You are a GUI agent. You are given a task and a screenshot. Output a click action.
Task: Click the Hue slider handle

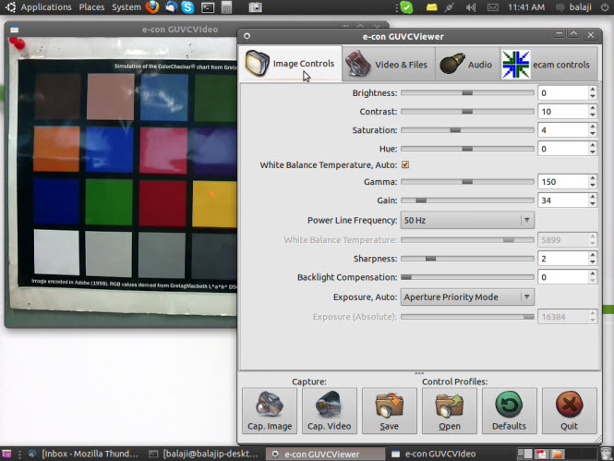467,149
